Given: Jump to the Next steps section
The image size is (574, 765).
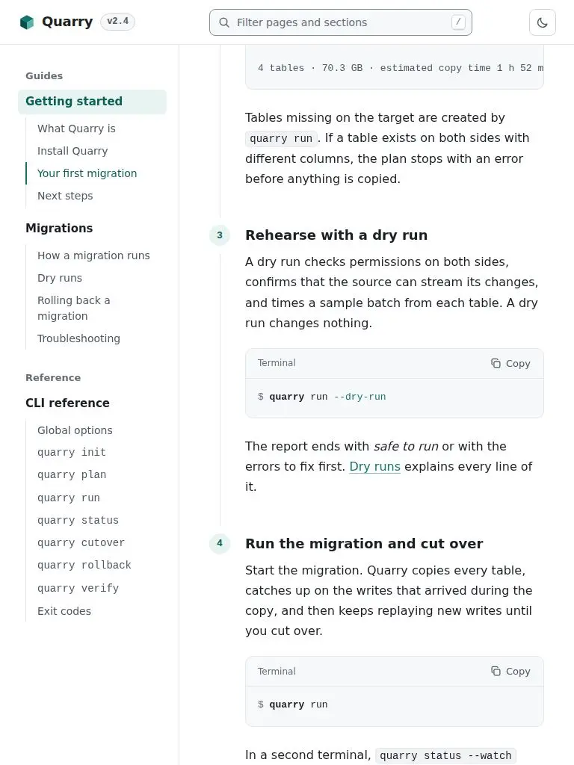Looking at the screenshot, I should pyautogui.click(x=65, y=196).
